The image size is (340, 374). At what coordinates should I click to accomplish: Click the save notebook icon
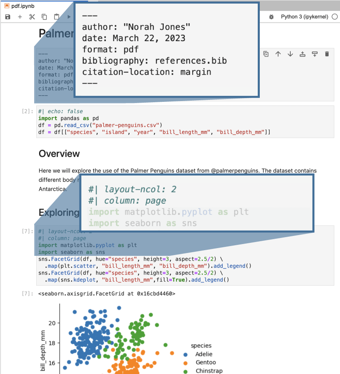coord(8,17)
